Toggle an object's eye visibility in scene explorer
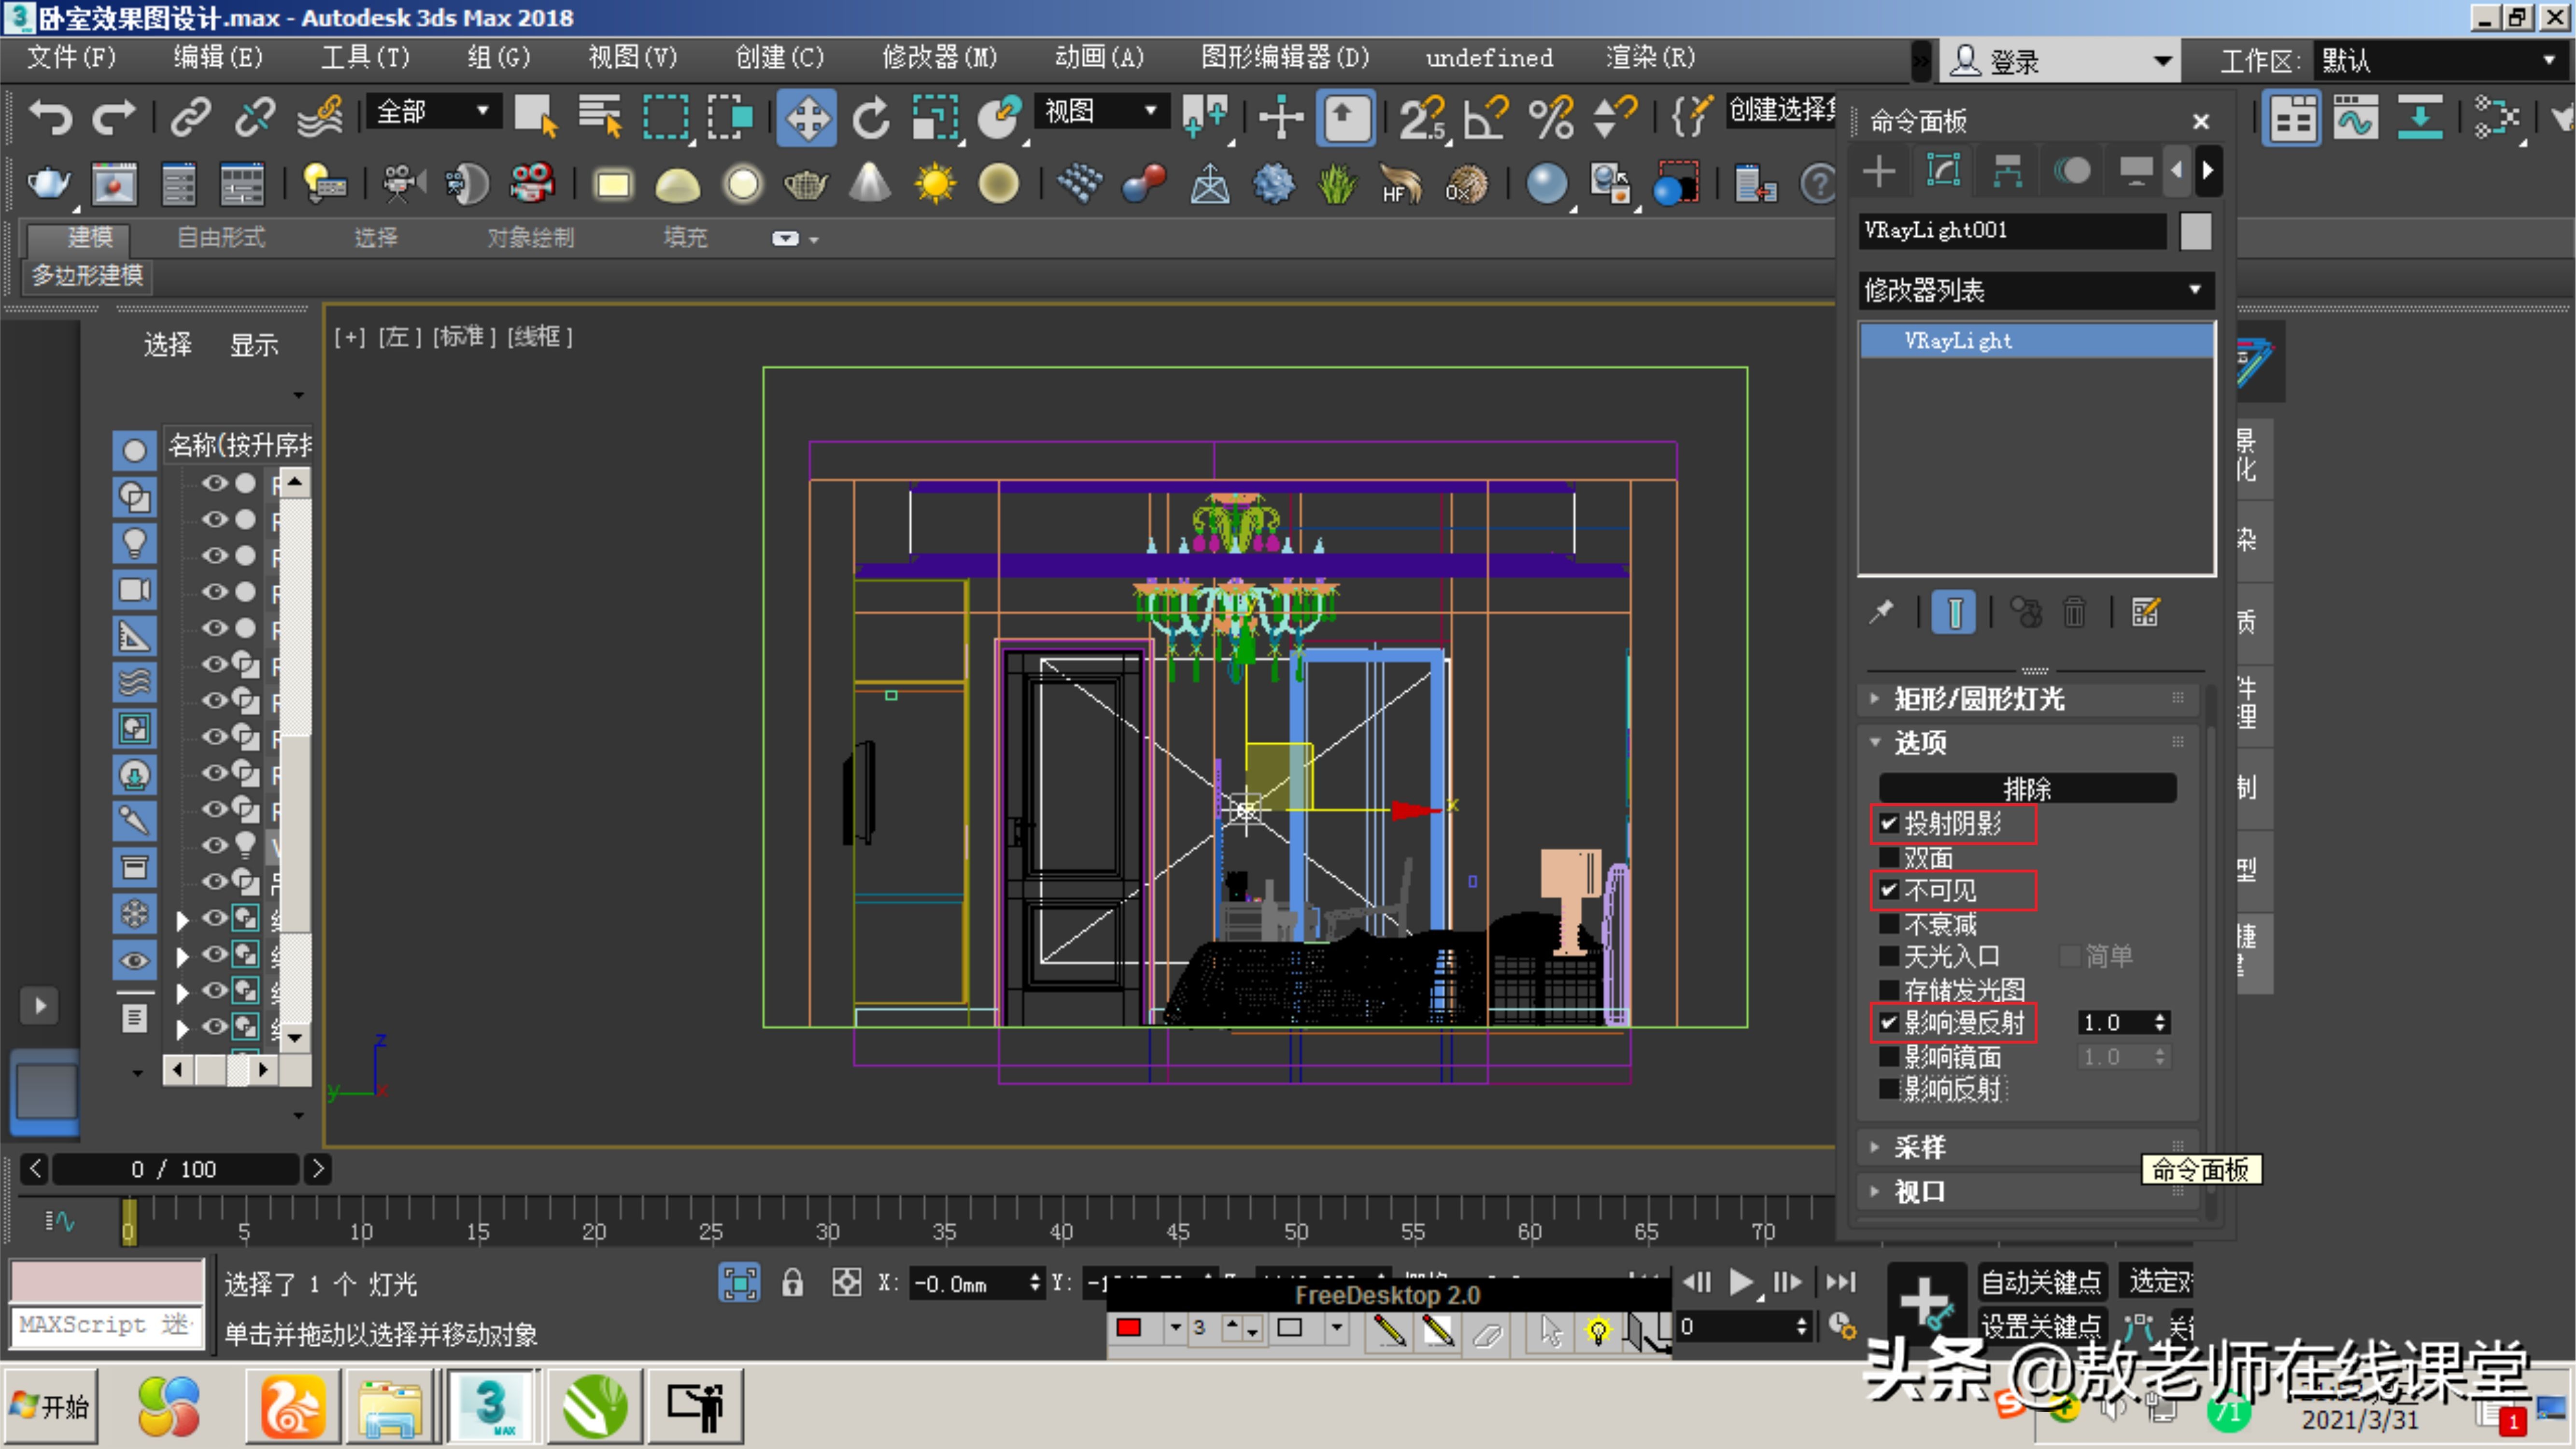This screenshot has width=2576, height=1449. 215,483
